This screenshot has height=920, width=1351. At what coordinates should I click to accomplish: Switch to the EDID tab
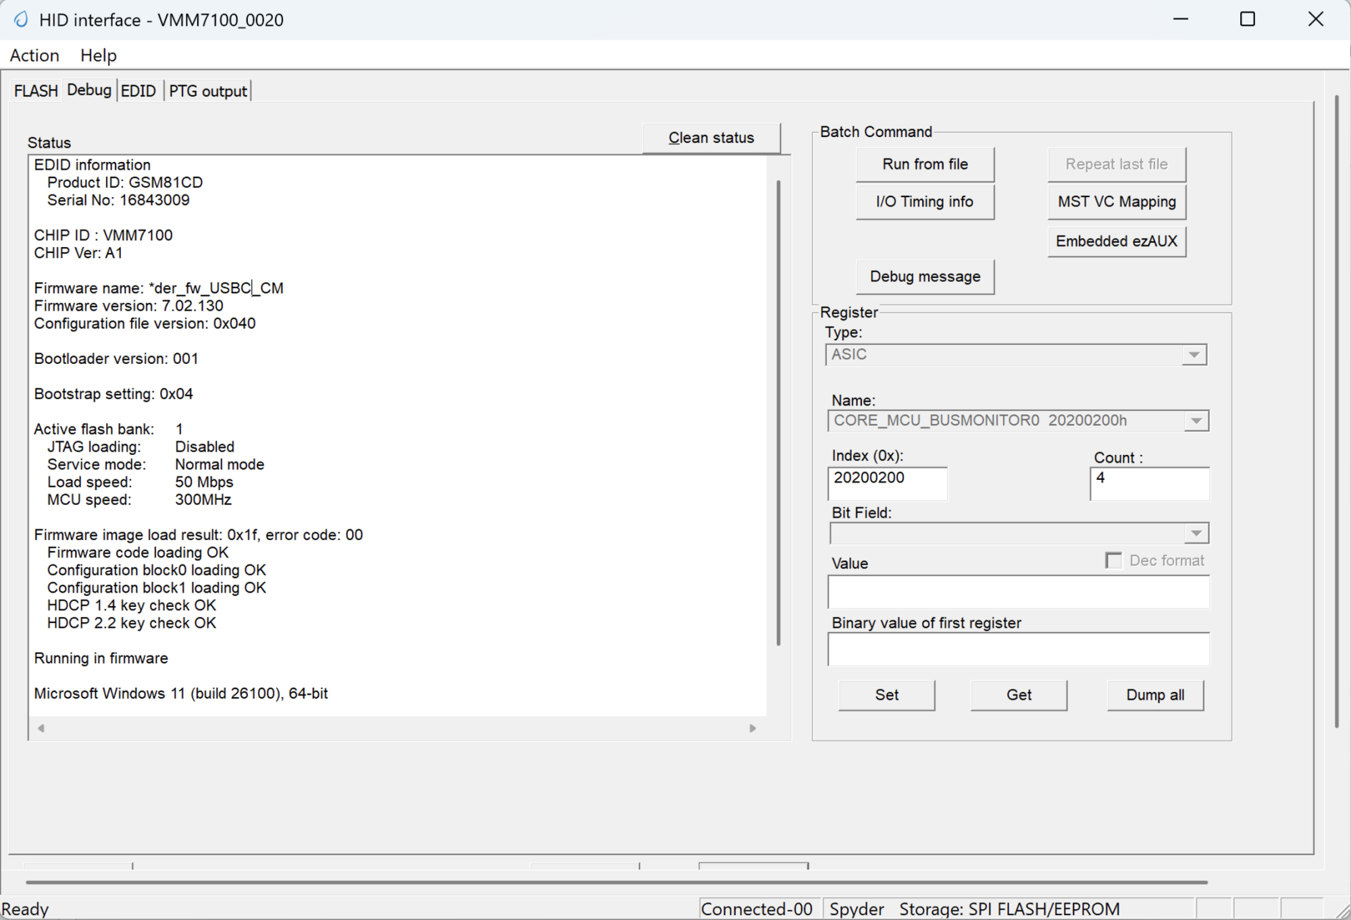[138, 90]
